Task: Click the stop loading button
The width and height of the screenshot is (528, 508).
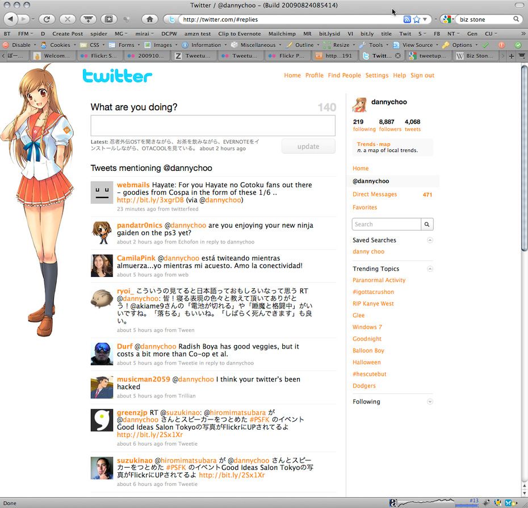Action: (x=67, y=19)
